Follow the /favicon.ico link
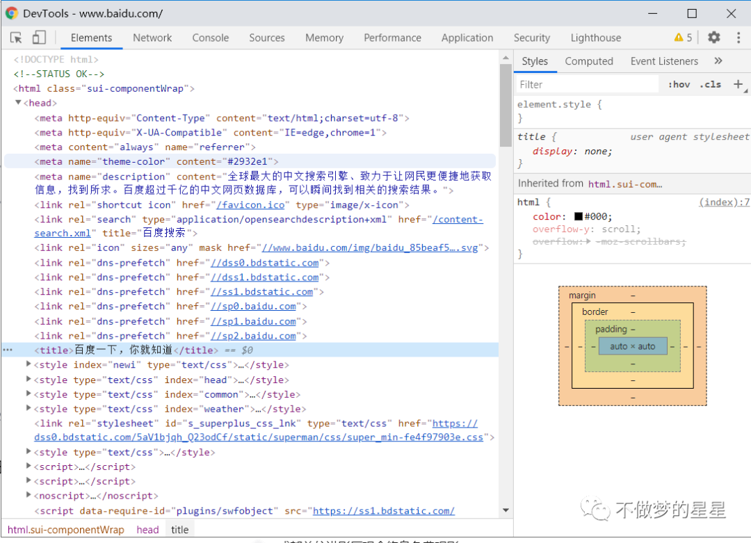The height and width of the screenshot is (543, 751). pyautogui.click(x=250, y=205)
